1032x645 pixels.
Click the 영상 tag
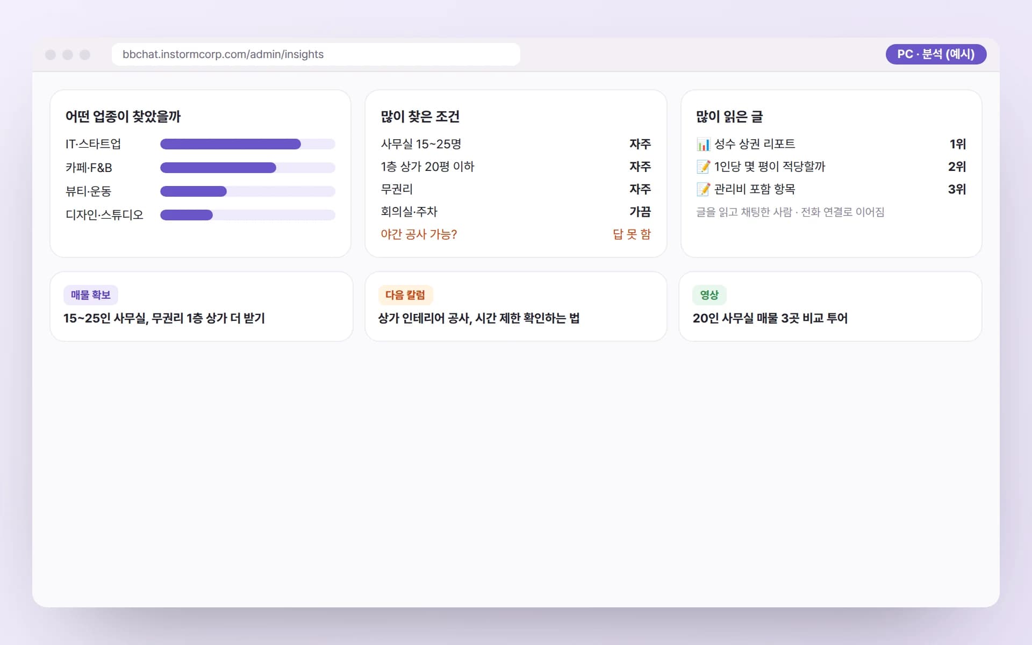[x=709, y=295]
